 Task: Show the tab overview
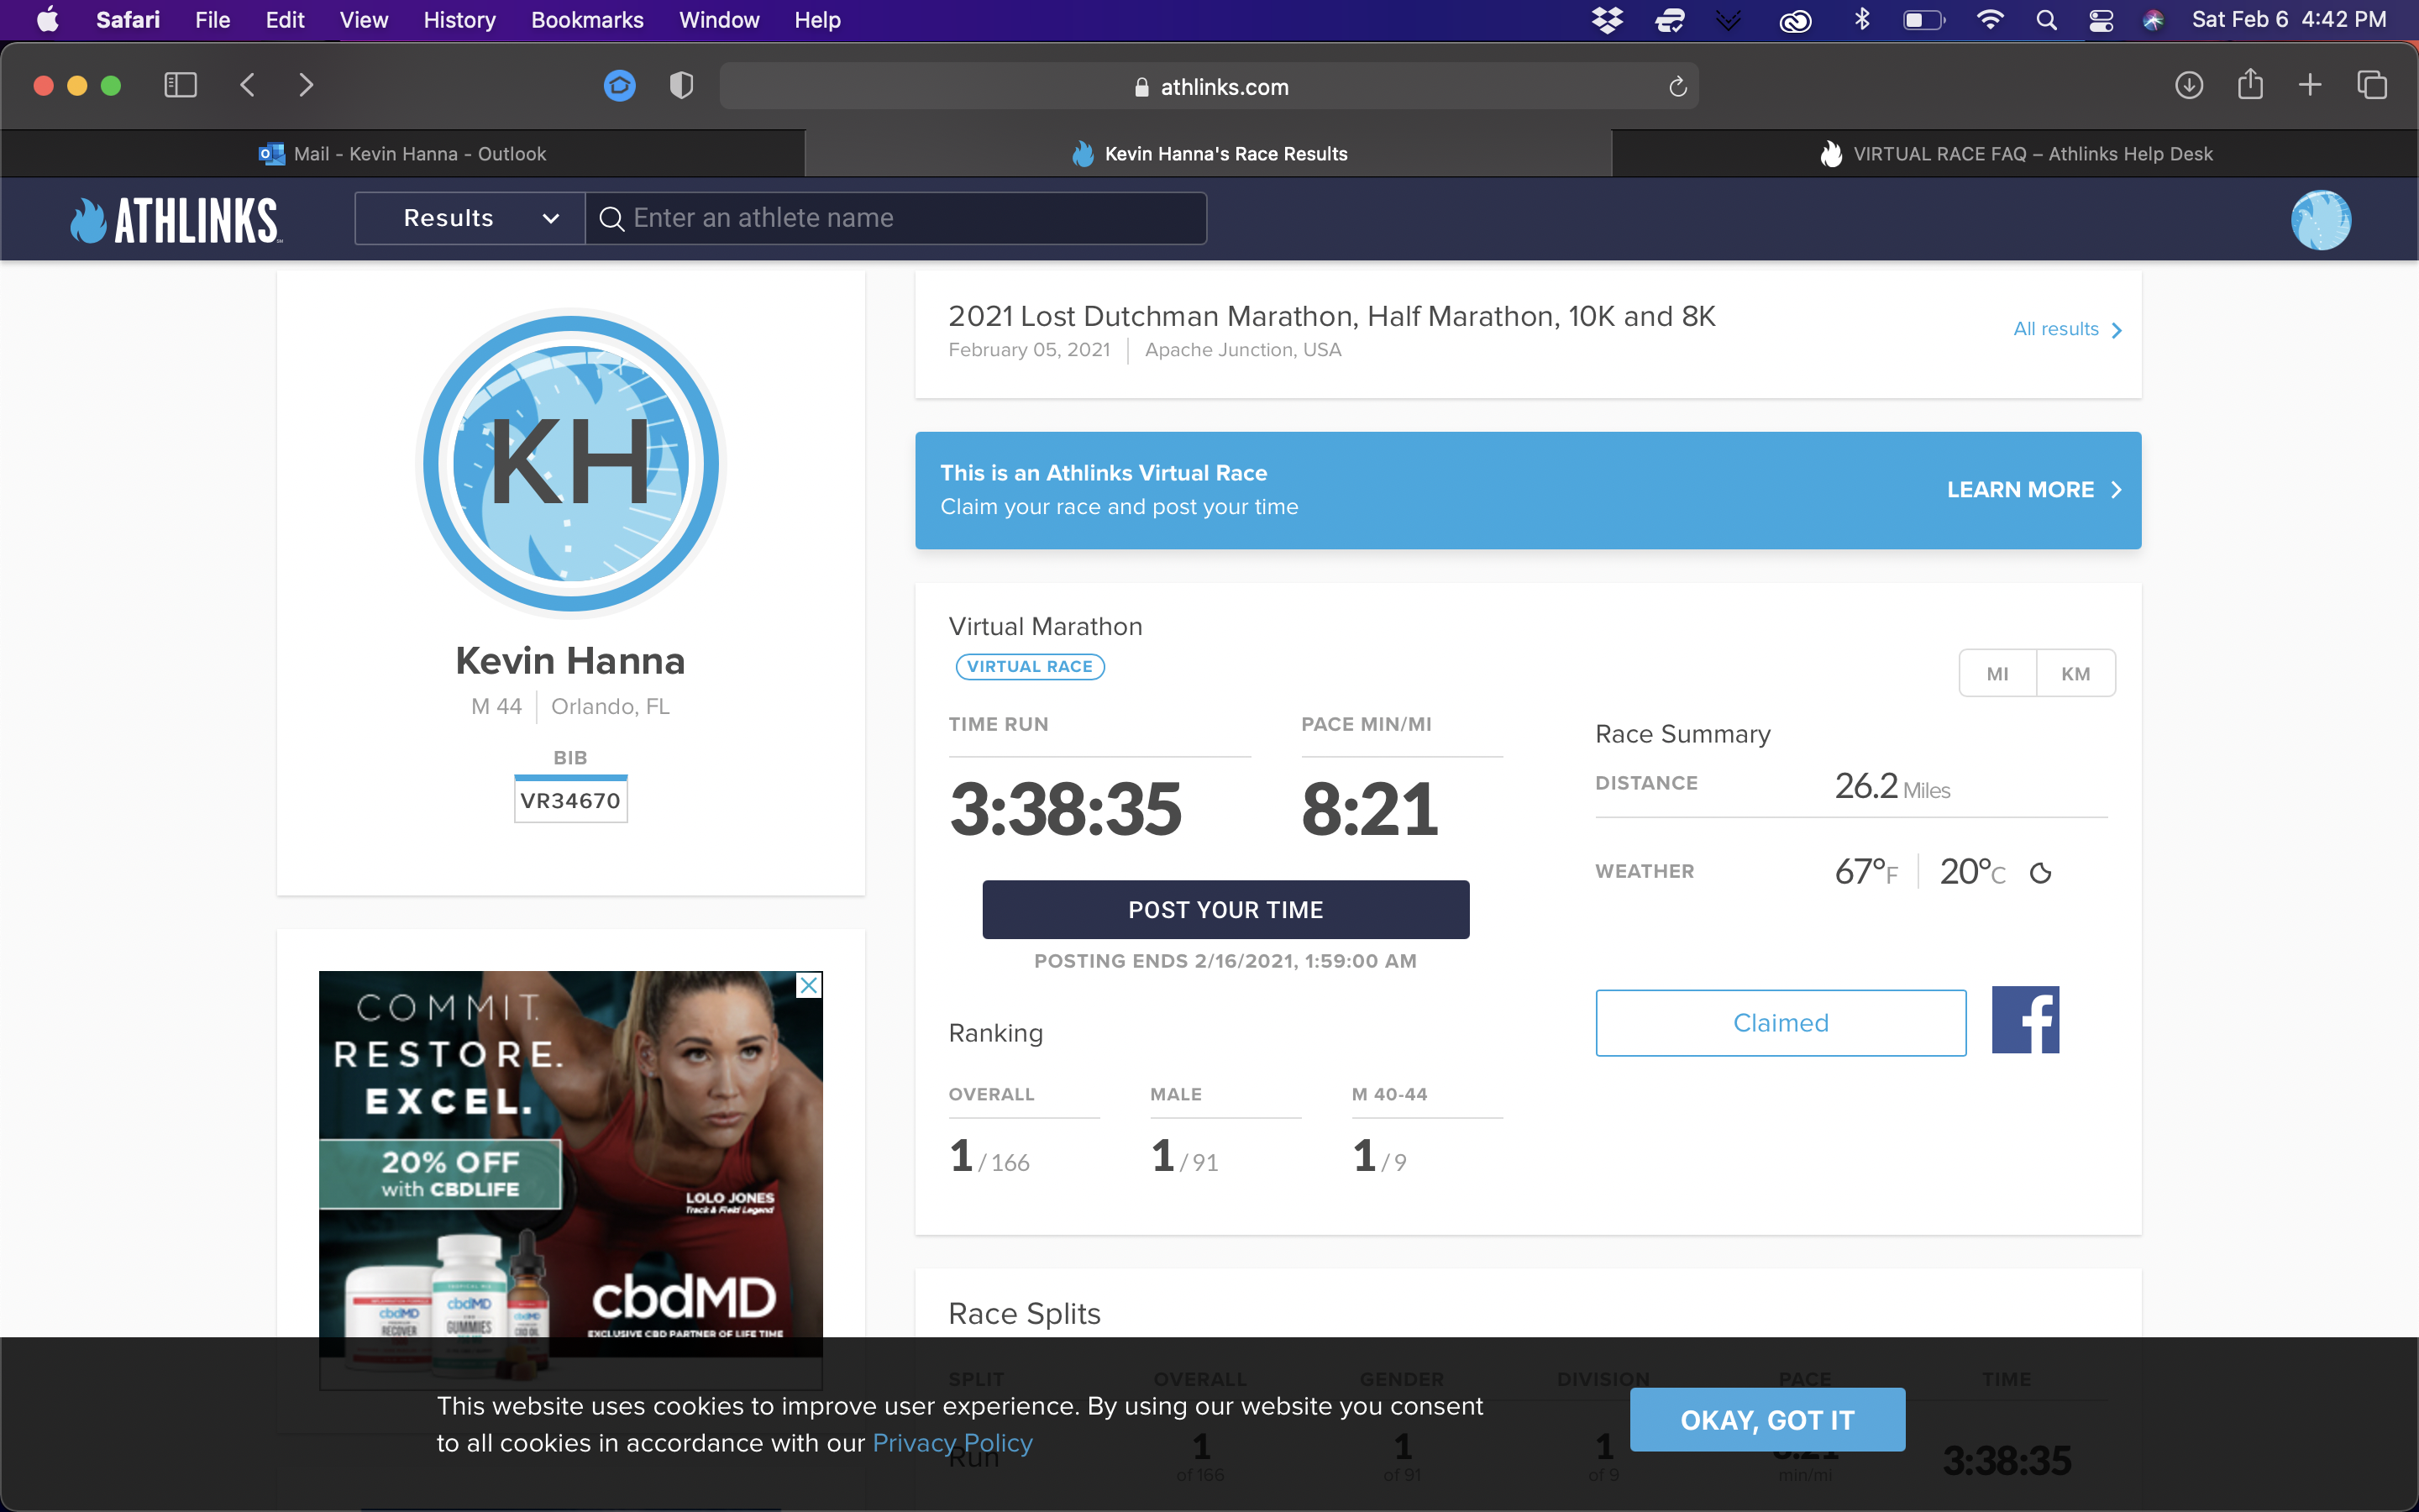click(2372, 86)
